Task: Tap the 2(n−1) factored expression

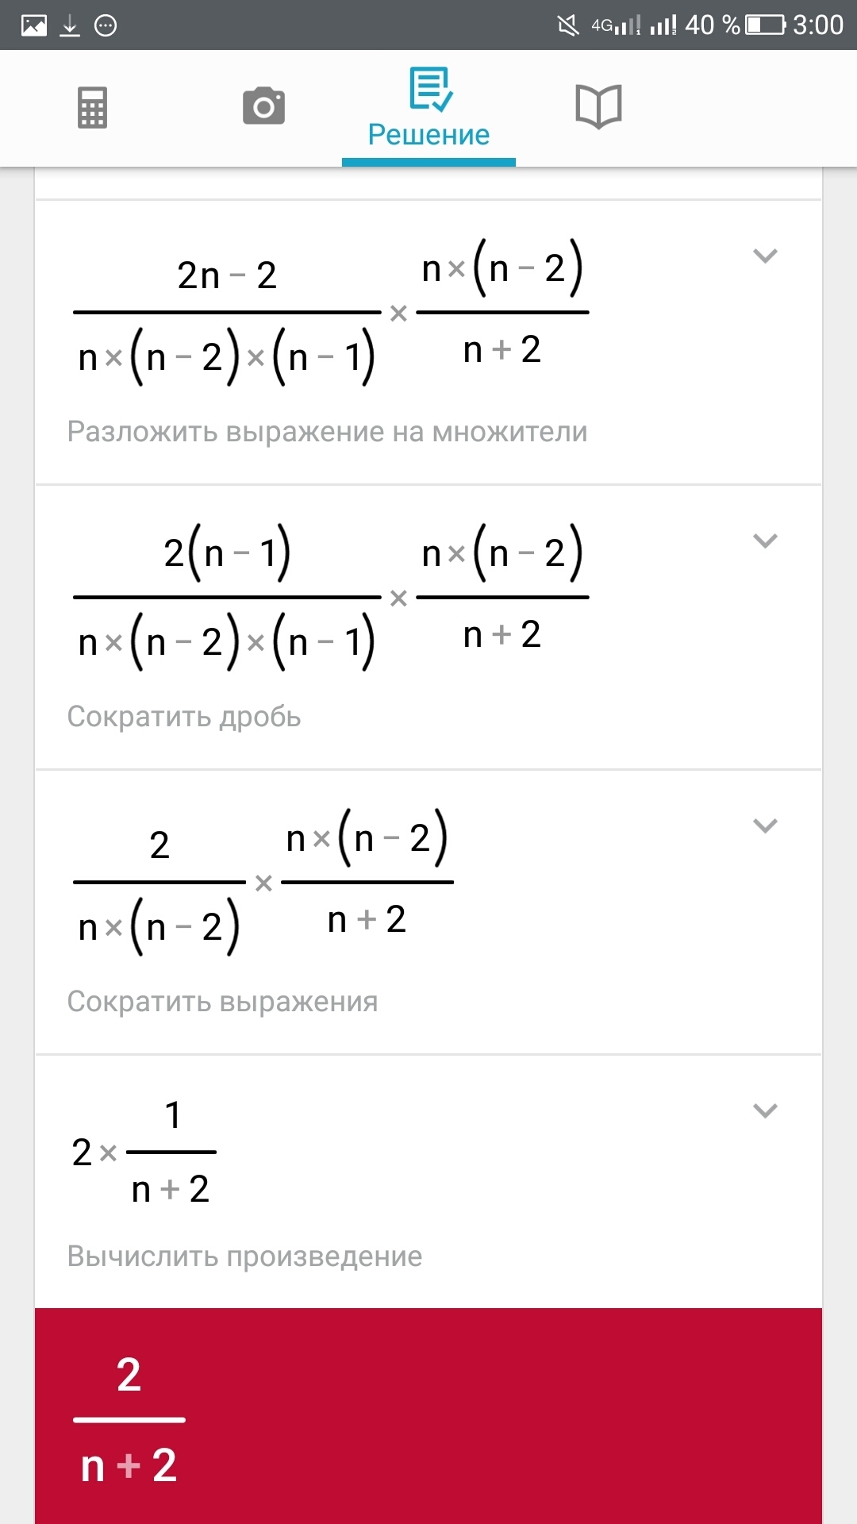Action: [227, 552]
